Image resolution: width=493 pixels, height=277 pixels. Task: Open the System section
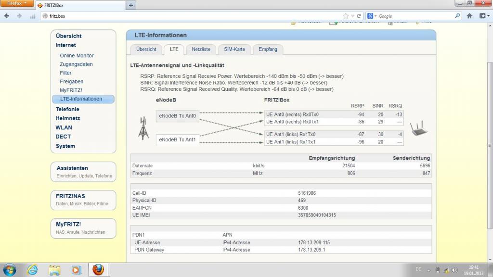[x=65, y=146]
